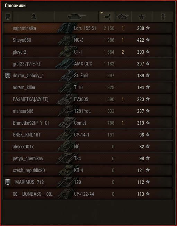Sort by damage dealt shell icon

(x=107, y=17)
